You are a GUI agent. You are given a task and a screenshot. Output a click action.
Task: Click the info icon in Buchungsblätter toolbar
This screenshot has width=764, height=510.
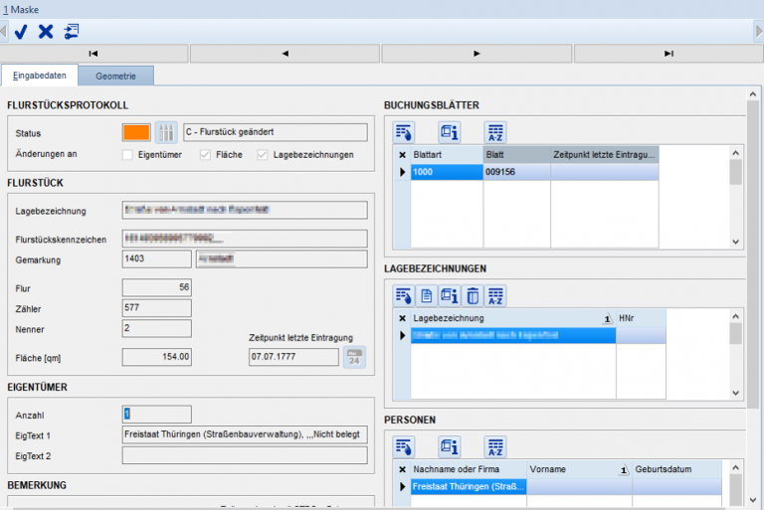pyautogui.click(x=450, y=132)
